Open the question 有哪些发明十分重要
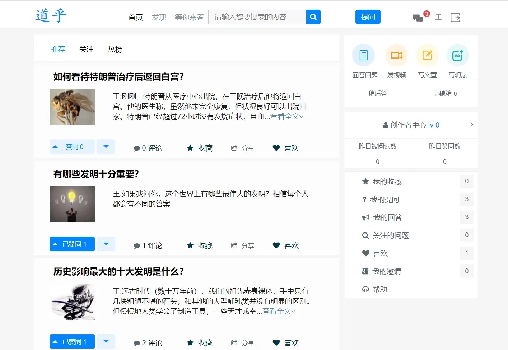The width and height of the screenshot is (508, 350). coord(95,174)
